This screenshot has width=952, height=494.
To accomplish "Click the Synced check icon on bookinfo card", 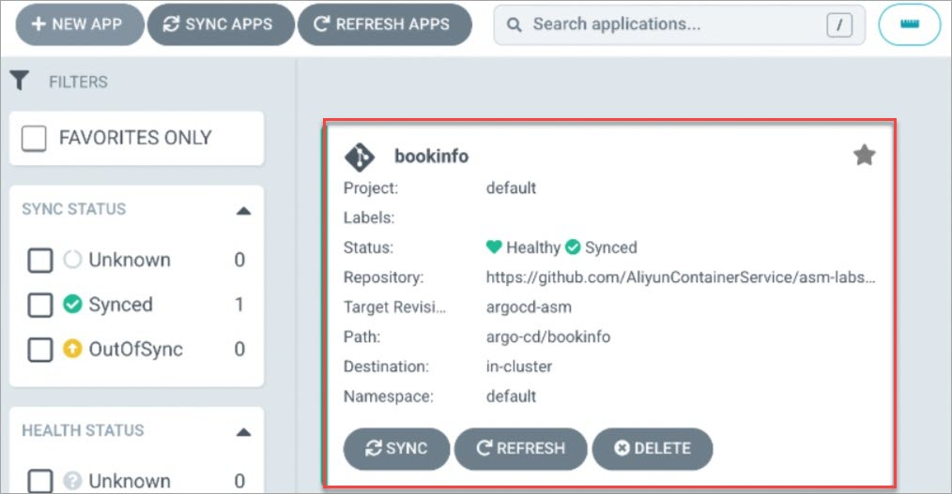I will [573, 247].
